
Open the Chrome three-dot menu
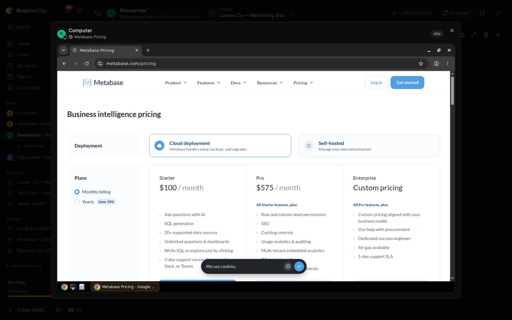pos(447,63)
